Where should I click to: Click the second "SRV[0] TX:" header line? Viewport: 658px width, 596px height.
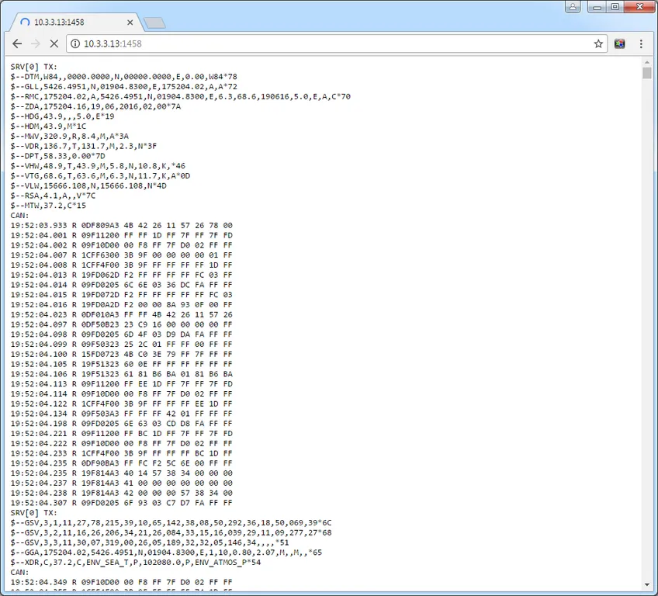pyautogui.click(x=34, y=513)
